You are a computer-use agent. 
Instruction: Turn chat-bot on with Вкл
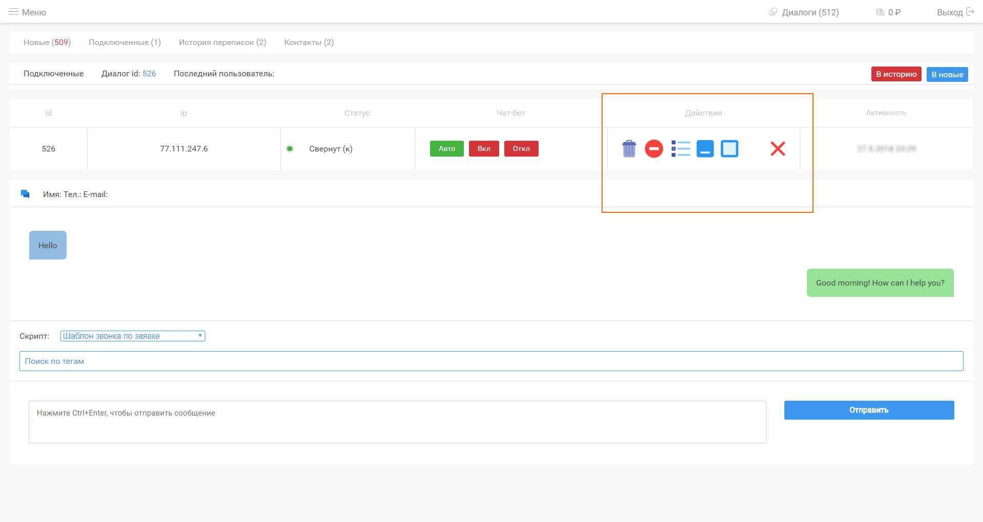click(x=484, y=148)
